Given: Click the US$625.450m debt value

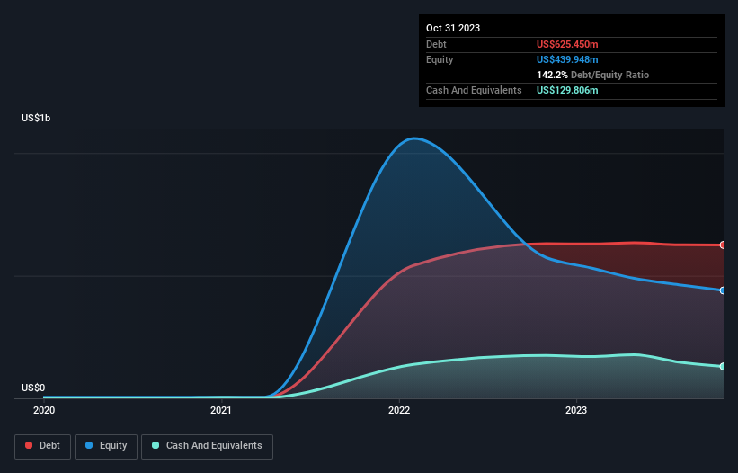Looking at the screenshot, I should coord(567,44).
